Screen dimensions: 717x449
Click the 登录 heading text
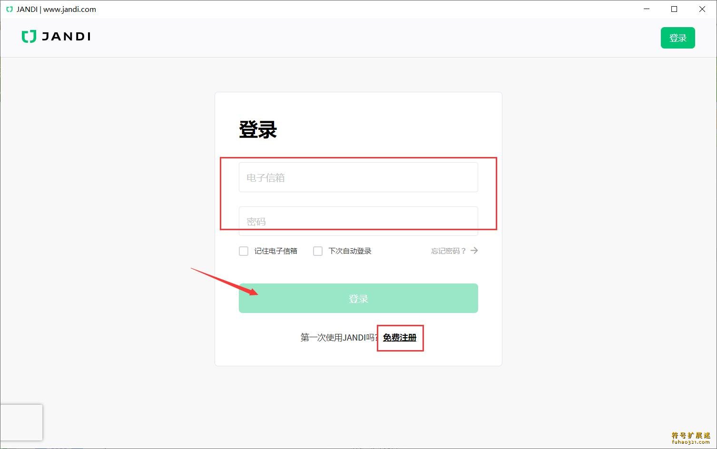(x=258, y=129)
